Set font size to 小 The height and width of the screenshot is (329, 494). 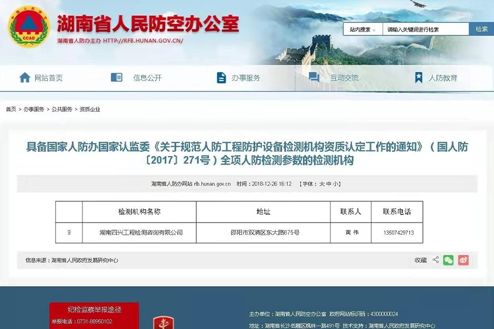click(335, 184)
